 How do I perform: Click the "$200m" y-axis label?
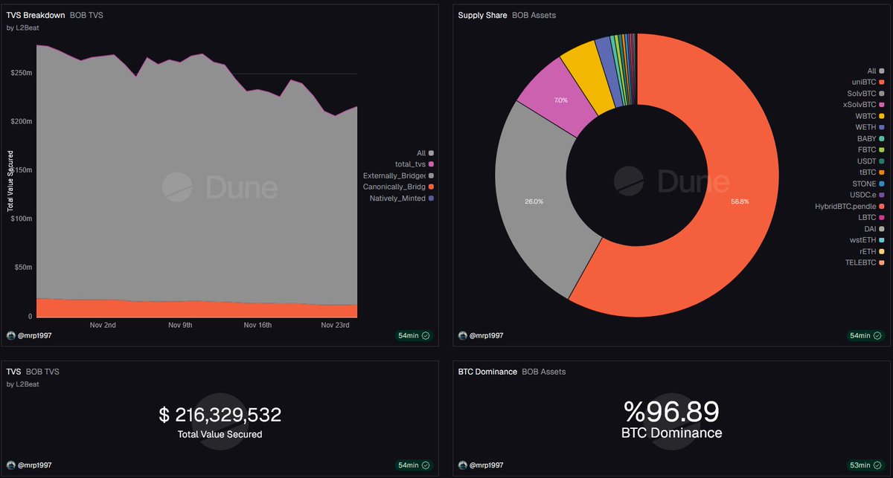point(22,121)
